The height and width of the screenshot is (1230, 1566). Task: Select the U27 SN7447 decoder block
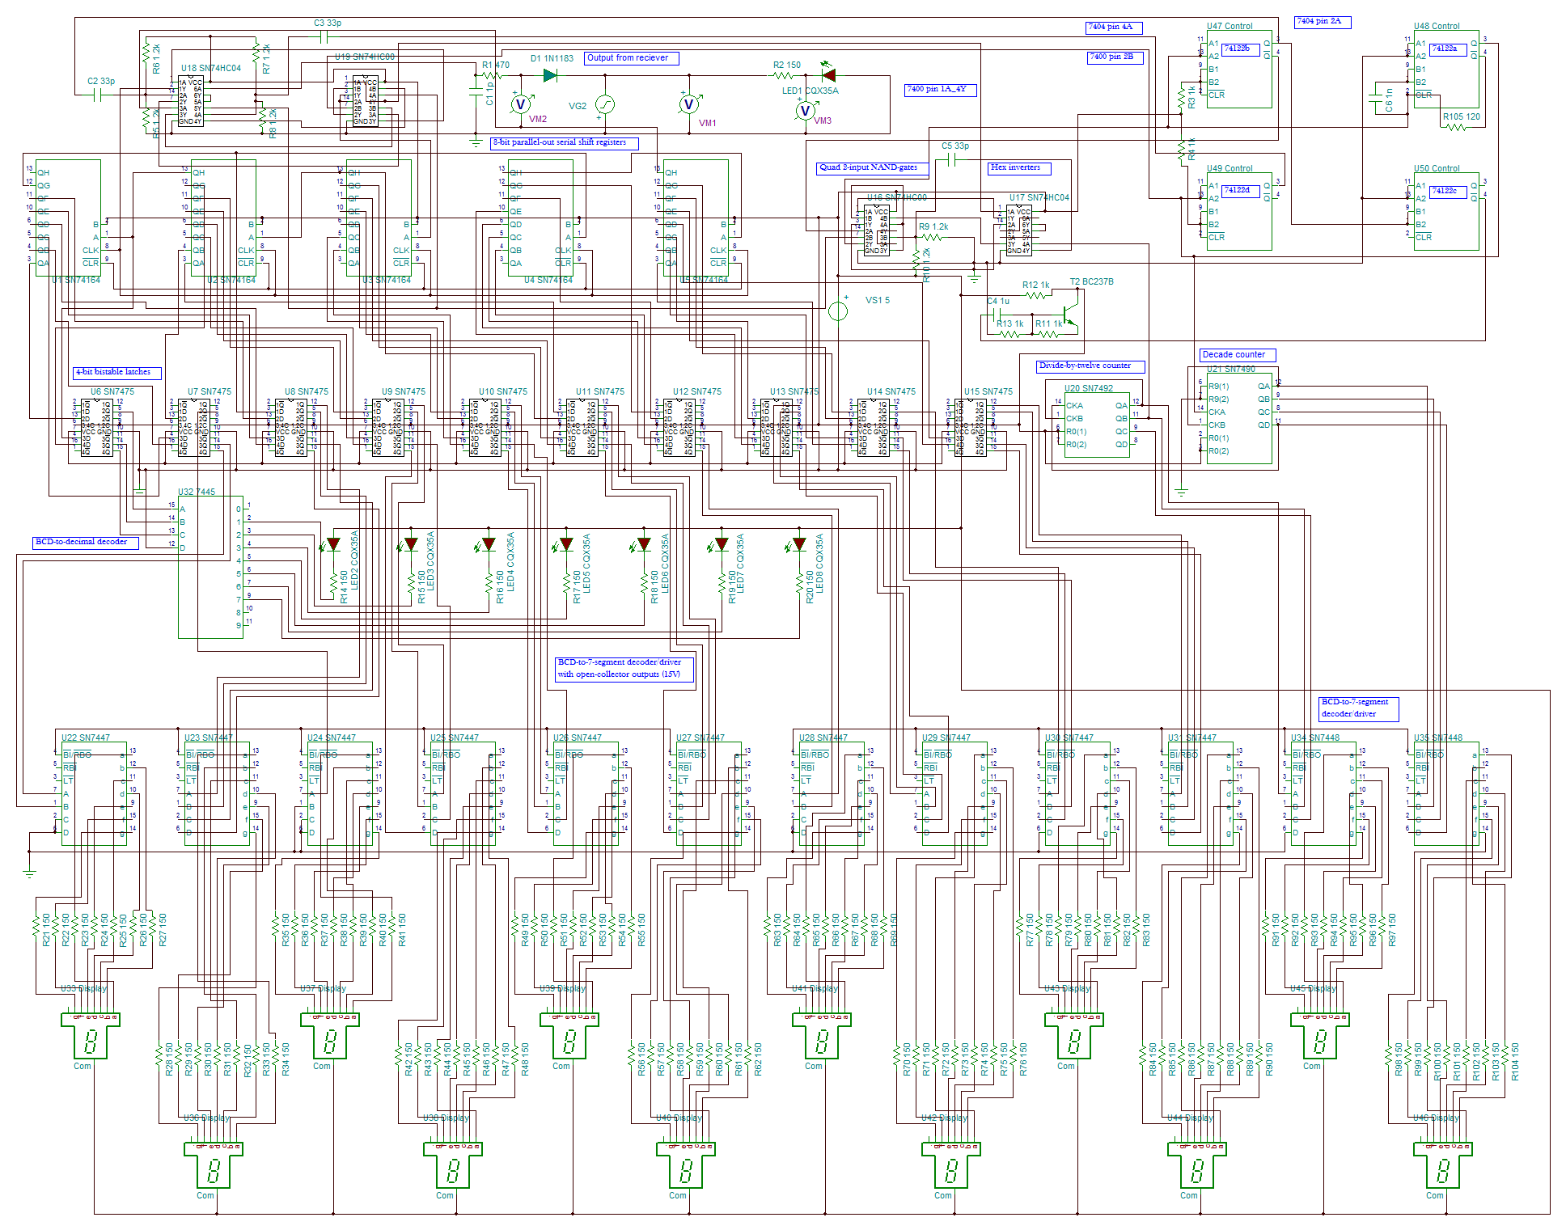click(x=709, y=793)
